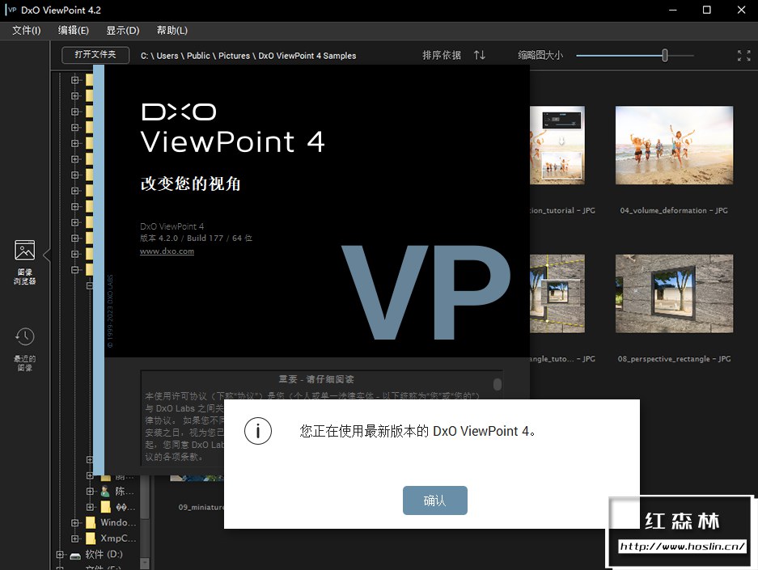Select DxO ViewPoint 4 Samples breadcrumb segment
758x570 pixels.
tap(307, 56)
